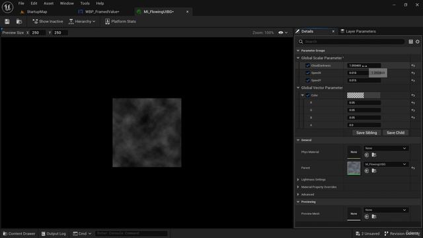This screenshot has width=423, height=238.
Task: Toggle the CloudDarkness parameter checkbox
Action: [307, 65]
